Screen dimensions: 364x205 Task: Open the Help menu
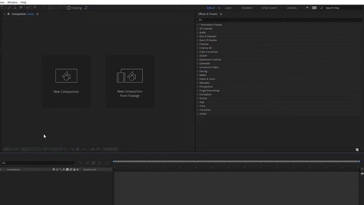coord(23,2)
